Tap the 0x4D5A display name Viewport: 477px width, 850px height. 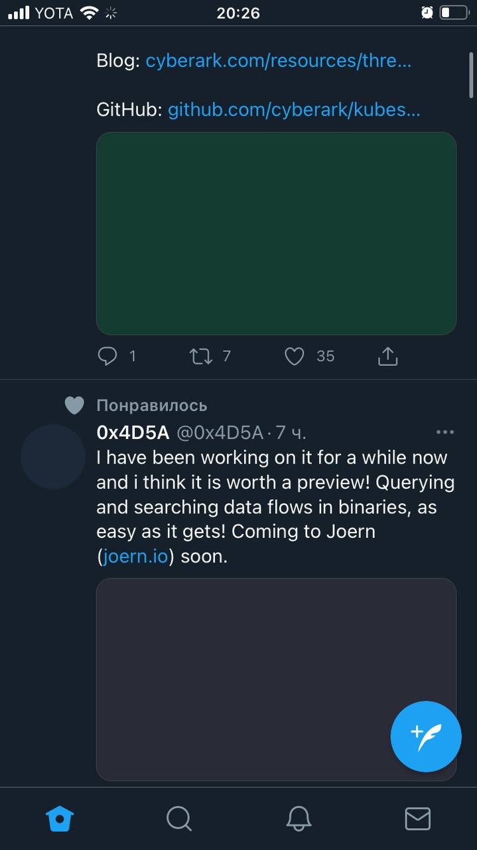point(133,433)
